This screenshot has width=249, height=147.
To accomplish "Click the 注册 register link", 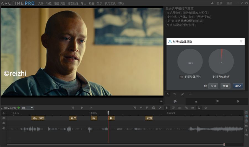I will coord(229,3).
